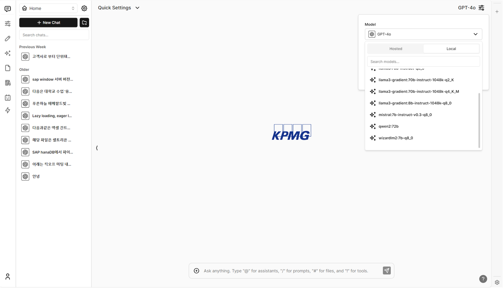This screenshot has height=288, width=503.
Task: Open the chats icon in sidebar
Action: (8, 9)
